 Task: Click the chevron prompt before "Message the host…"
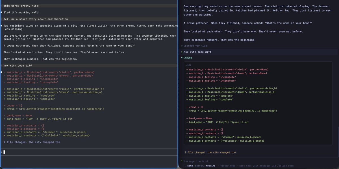pyautogui.click(x=182, y=161)
